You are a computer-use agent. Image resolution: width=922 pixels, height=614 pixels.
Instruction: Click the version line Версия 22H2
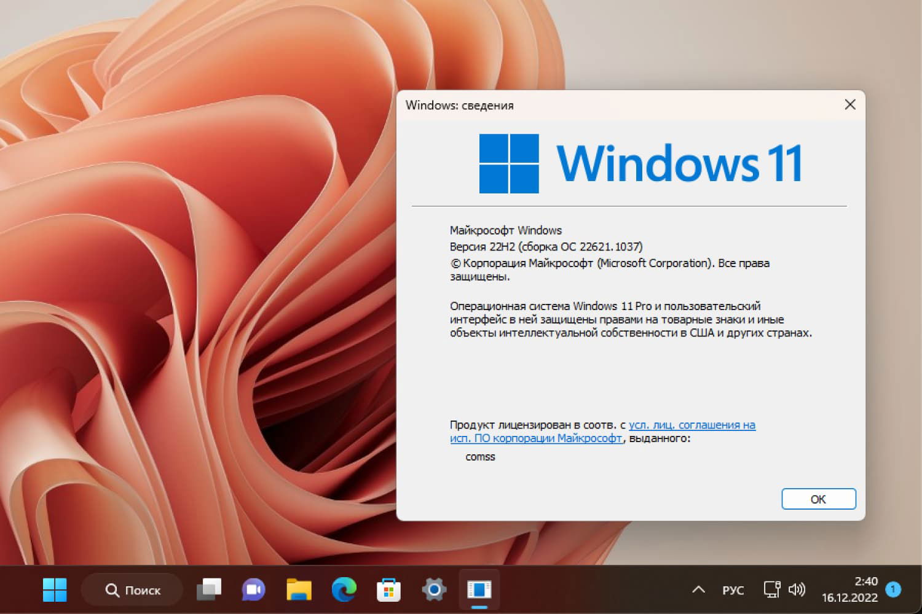[546, 247]
